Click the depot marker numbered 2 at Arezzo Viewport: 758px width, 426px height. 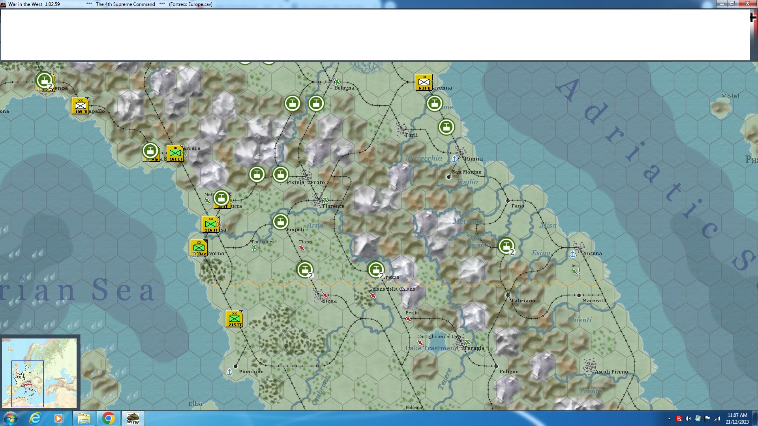pyautogui.click(x=375, y=269)
